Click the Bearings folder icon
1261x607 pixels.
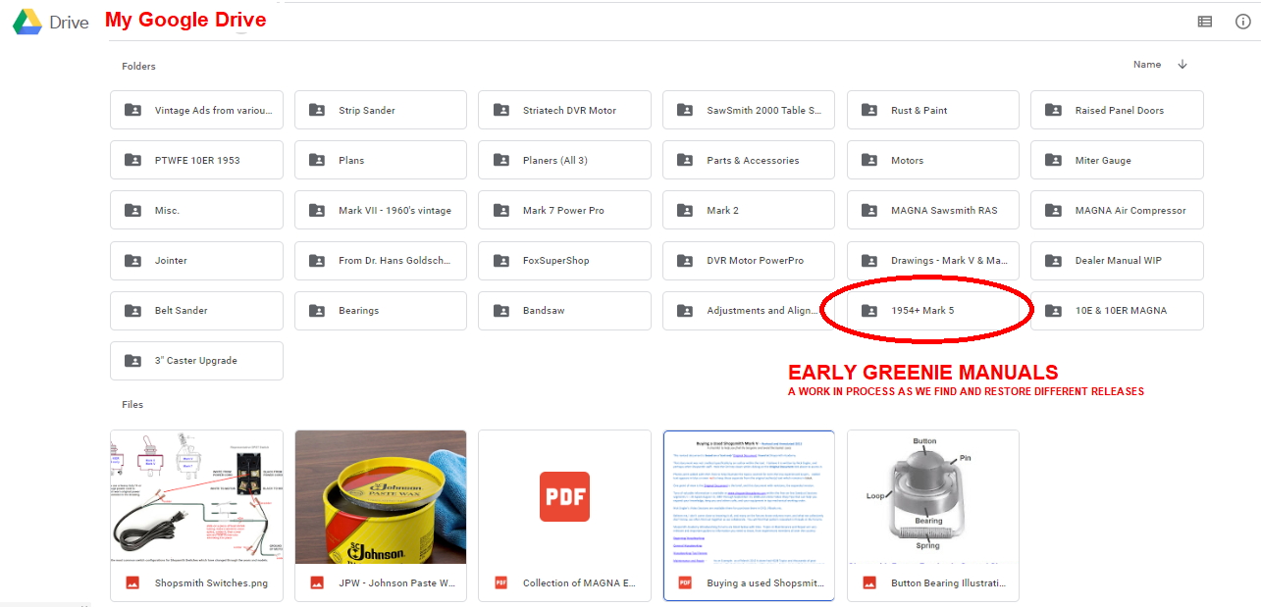coord(317,310)
